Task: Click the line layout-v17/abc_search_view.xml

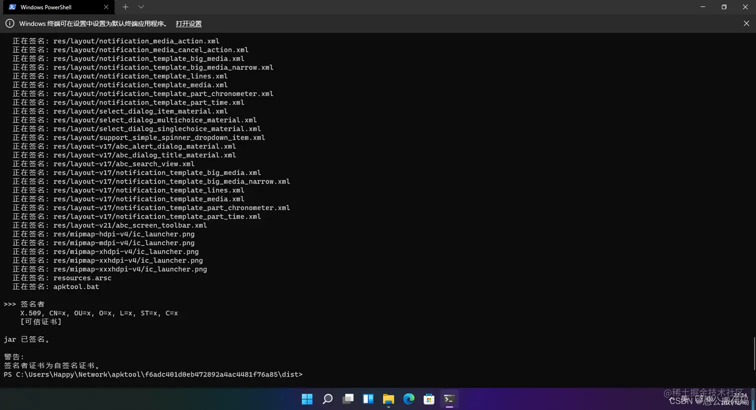Action: point(103,164)
